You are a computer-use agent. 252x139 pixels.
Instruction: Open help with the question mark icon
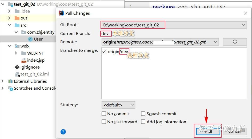pos(63,132)
